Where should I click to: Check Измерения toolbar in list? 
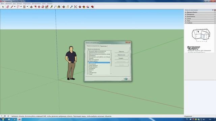[x=88, y=55]
